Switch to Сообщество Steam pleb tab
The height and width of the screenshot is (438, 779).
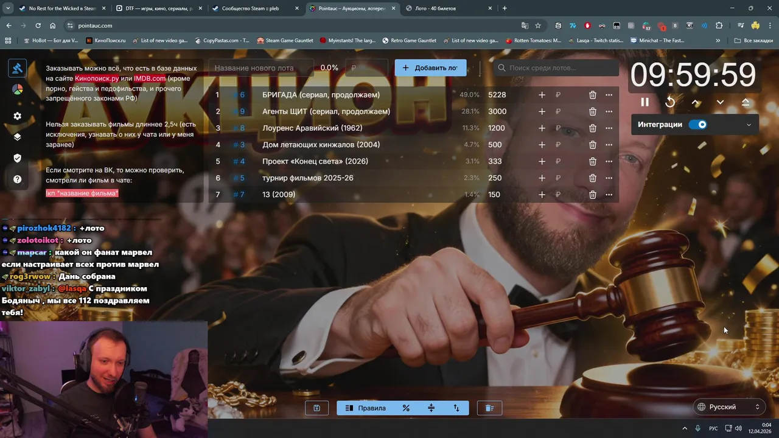pyautogui.click(x=255, y=9)
